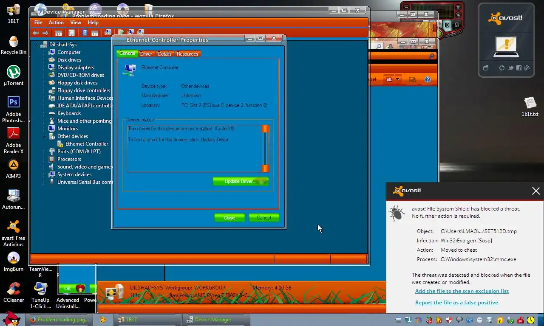Viewport: 544px width, 326px height.
Task: Click device status scrollbar up arrow
Action: [x=265, y=129]
